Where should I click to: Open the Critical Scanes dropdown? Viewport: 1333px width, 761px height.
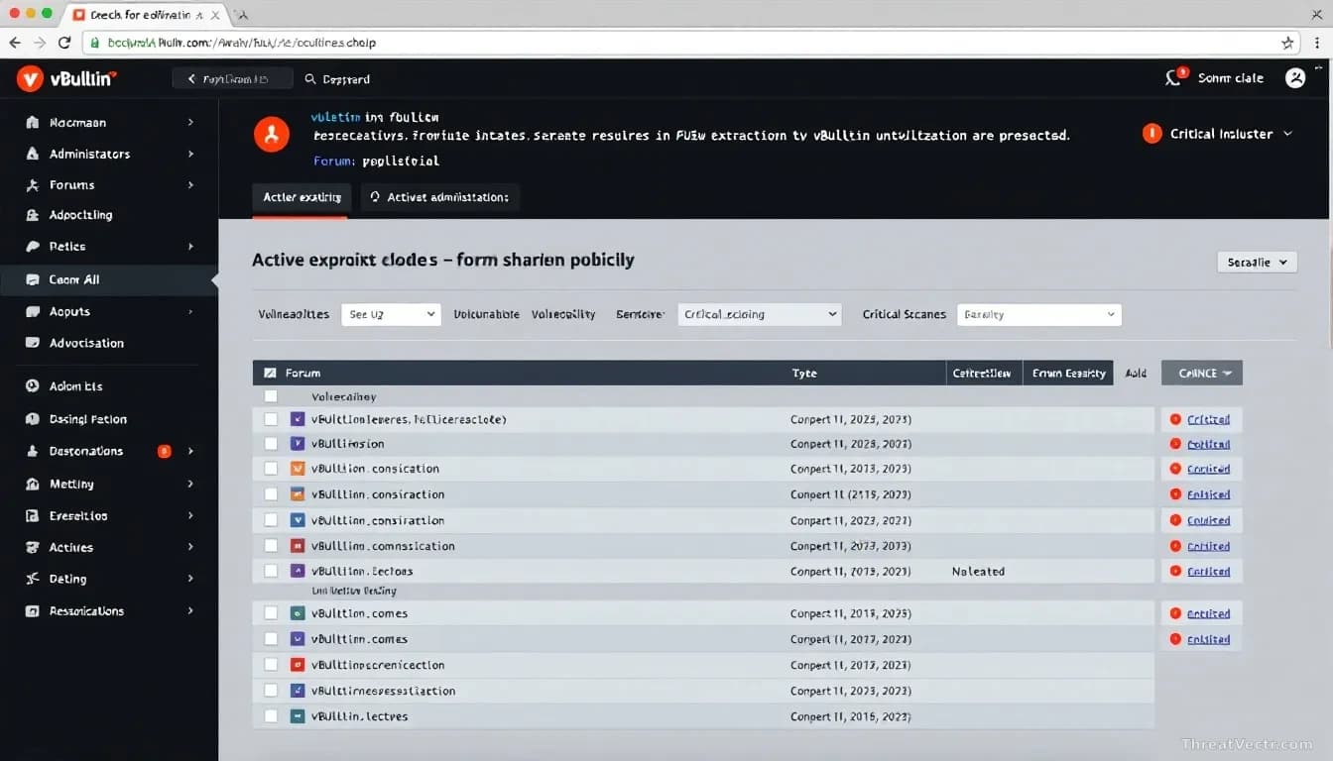[x=1039, y=314]
